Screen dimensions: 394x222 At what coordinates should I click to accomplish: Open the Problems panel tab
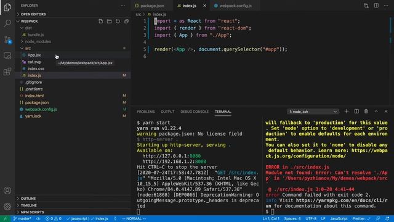(x=146, y=112)
